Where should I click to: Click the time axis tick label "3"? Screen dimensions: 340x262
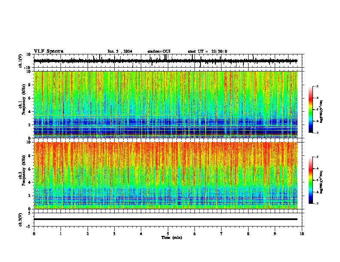115,234
